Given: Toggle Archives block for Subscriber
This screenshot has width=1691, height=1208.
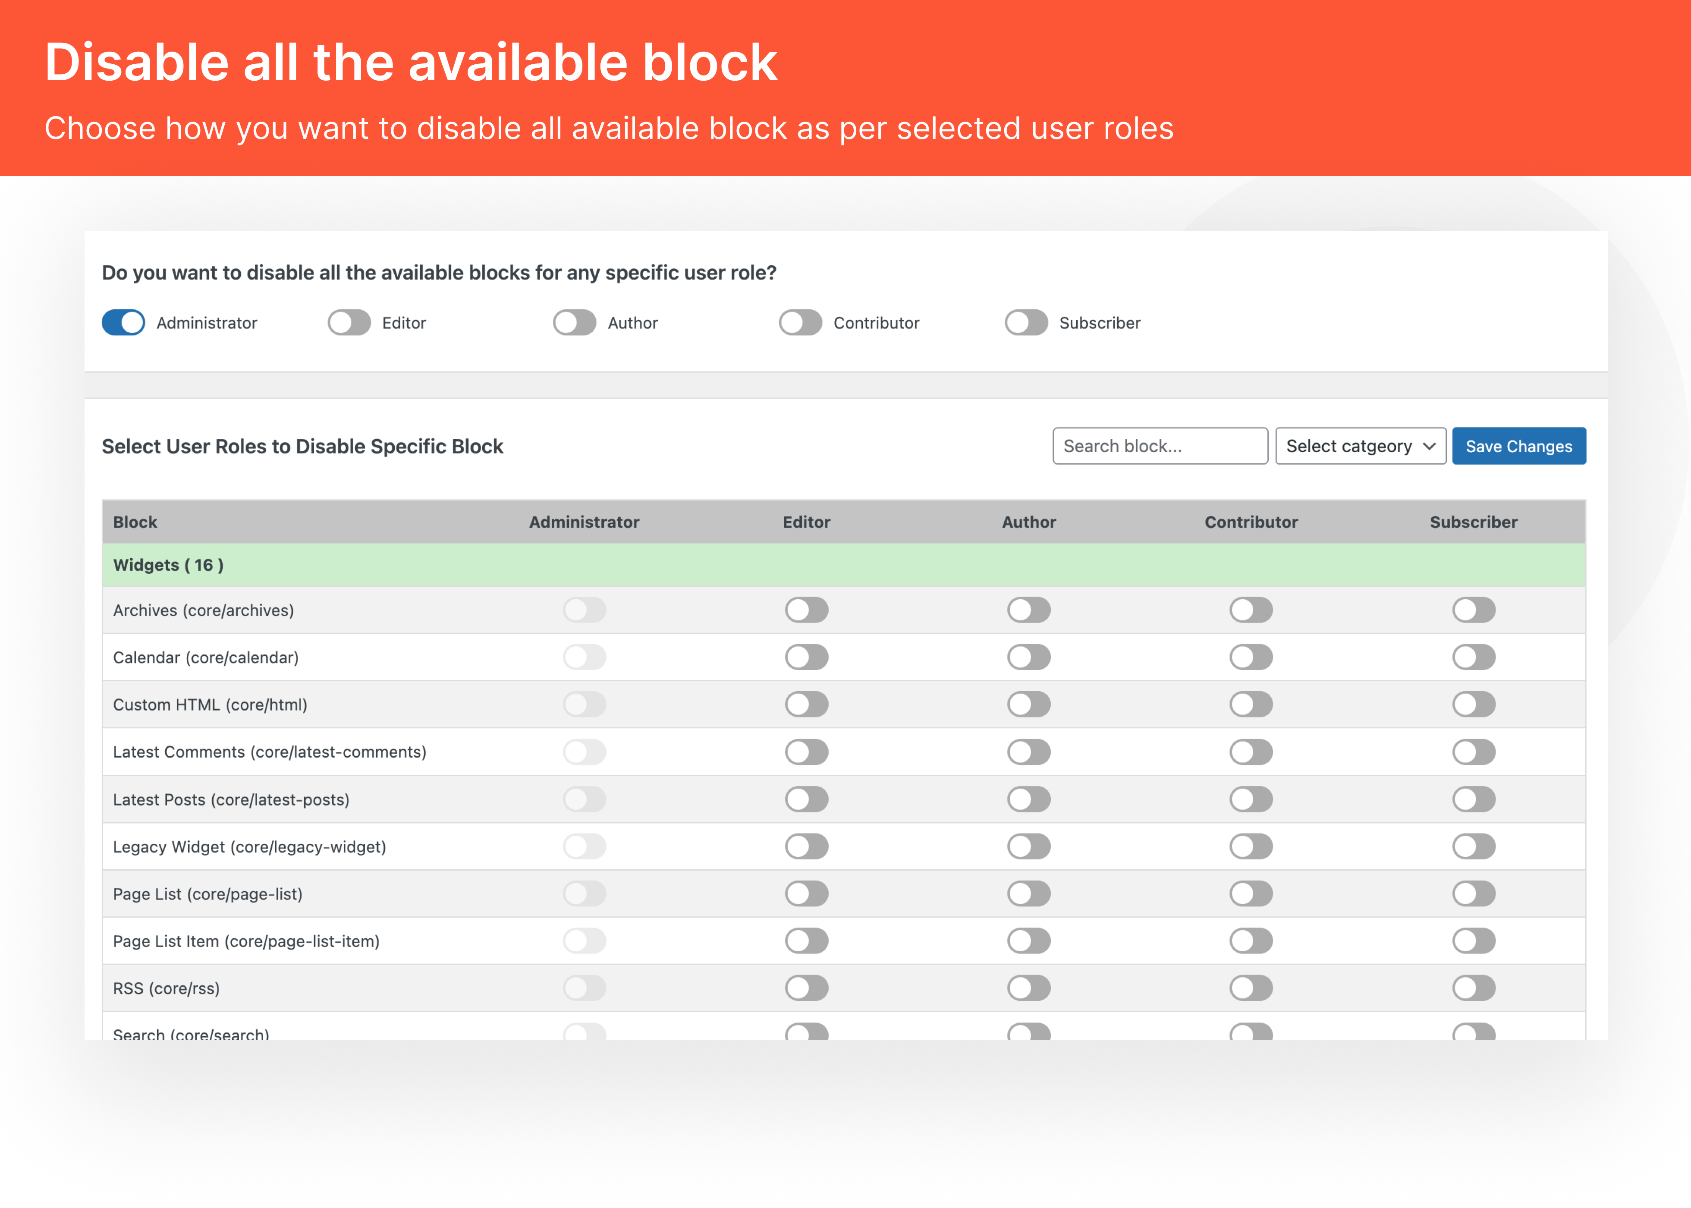Looking at the screenshot, I should tap(1474, 611).
